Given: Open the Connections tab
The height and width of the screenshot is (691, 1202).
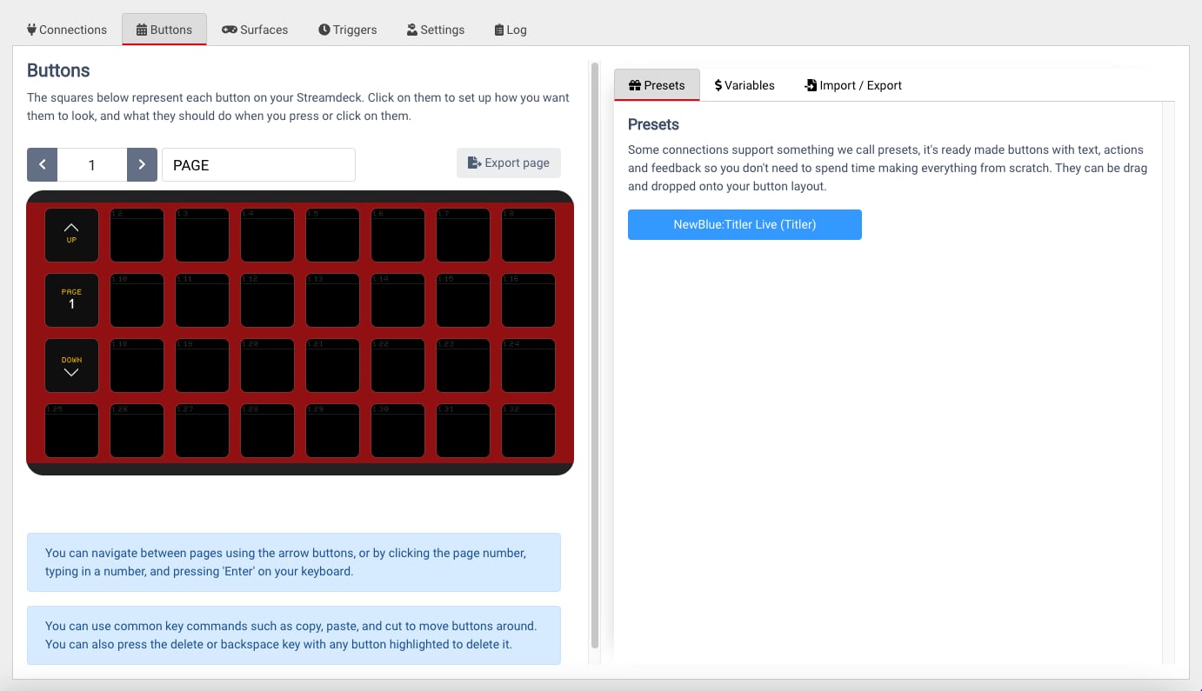Looking at the screenshot, I should pos(67,30).
